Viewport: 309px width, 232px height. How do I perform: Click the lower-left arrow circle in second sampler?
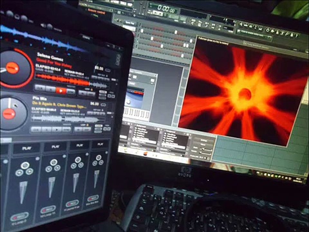(49, 169)
